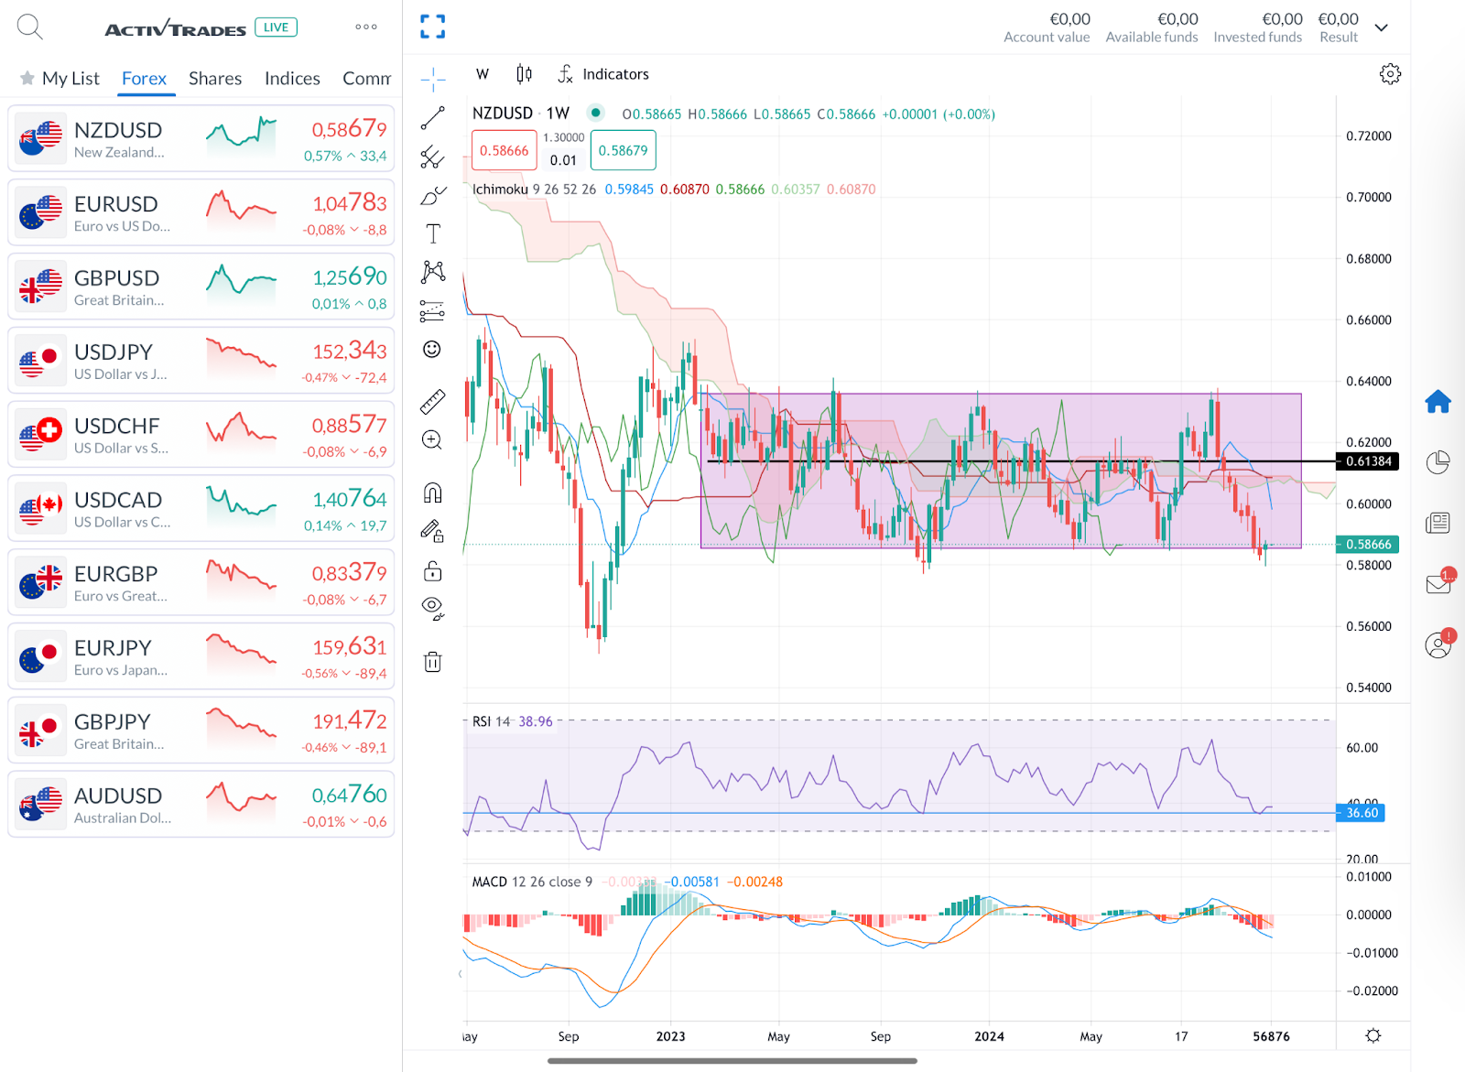Open the user account profile icon

(x=1439, y=644)
